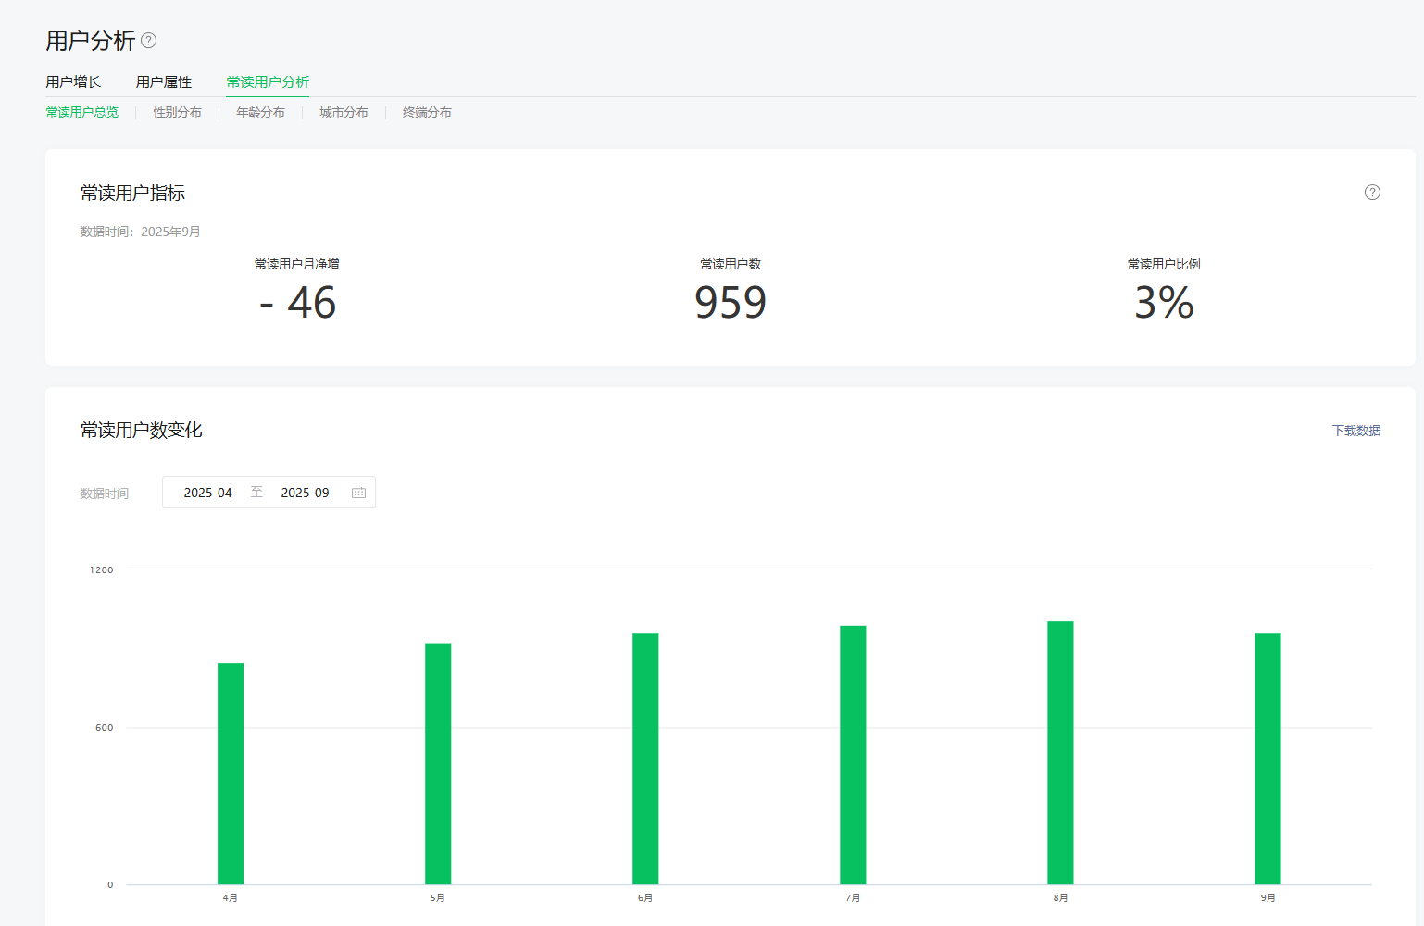The height and width of the screenshot is (926, 1424).
Task: Click the 5月 bar in chart
Action: (438, 764)
